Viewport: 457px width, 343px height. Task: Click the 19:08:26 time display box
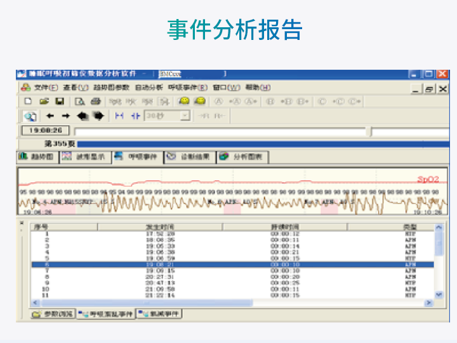46,130
